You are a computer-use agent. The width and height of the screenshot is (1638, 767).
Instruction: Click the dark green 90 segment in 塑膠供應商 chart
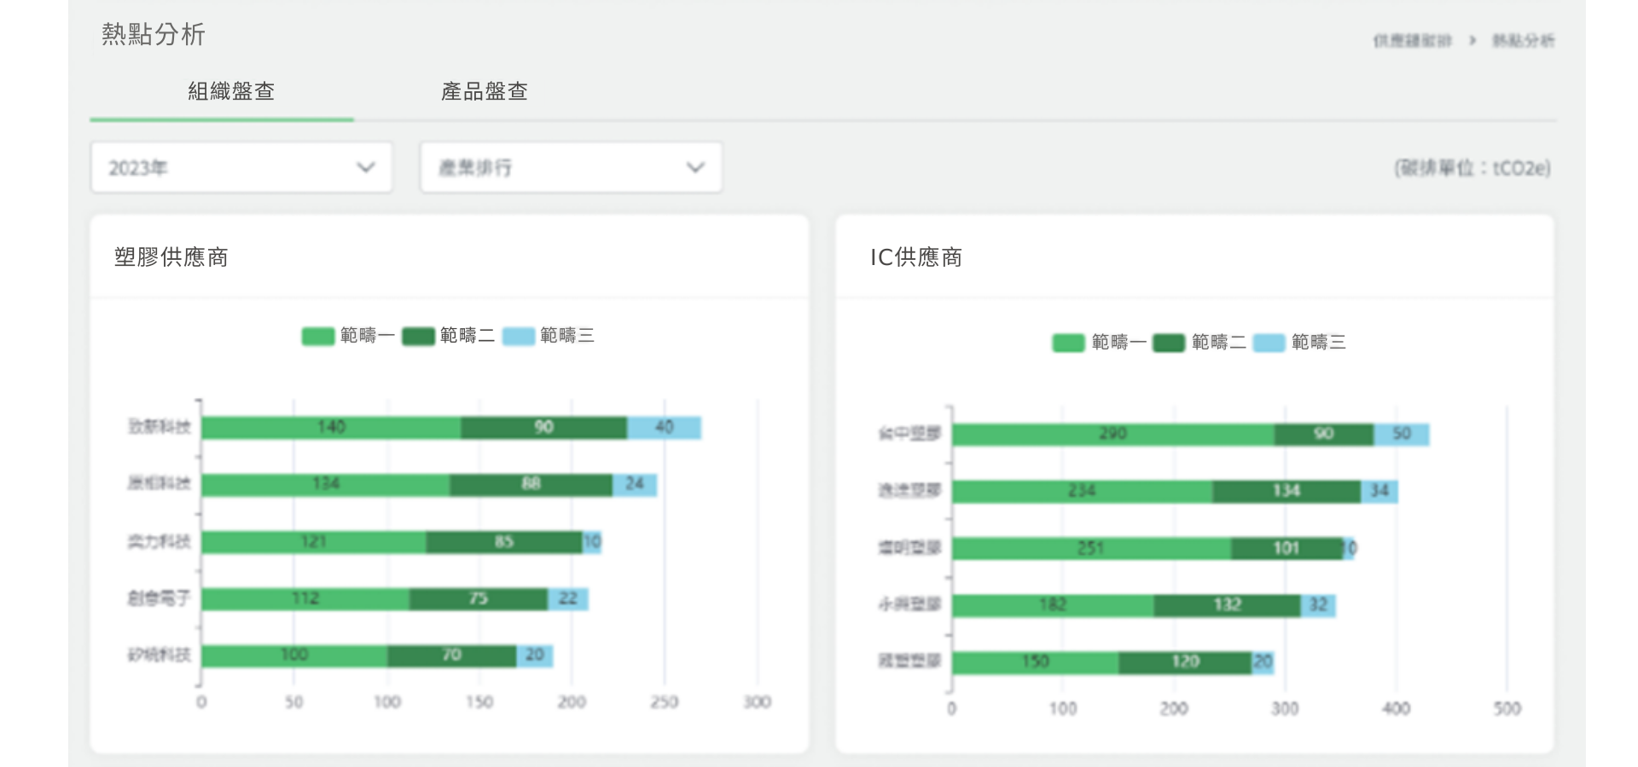(x=543, y=428)
